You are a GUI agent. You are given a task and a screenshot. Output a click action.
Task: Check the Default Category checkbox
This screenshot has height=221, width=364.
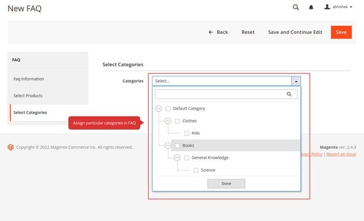tap(168, 109)
